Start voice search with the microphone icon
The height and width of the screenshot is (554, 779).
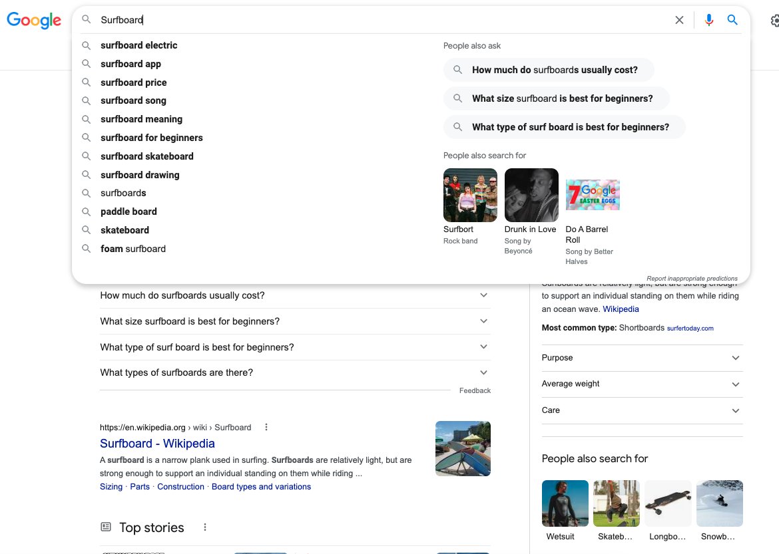[x=709, y=20]
